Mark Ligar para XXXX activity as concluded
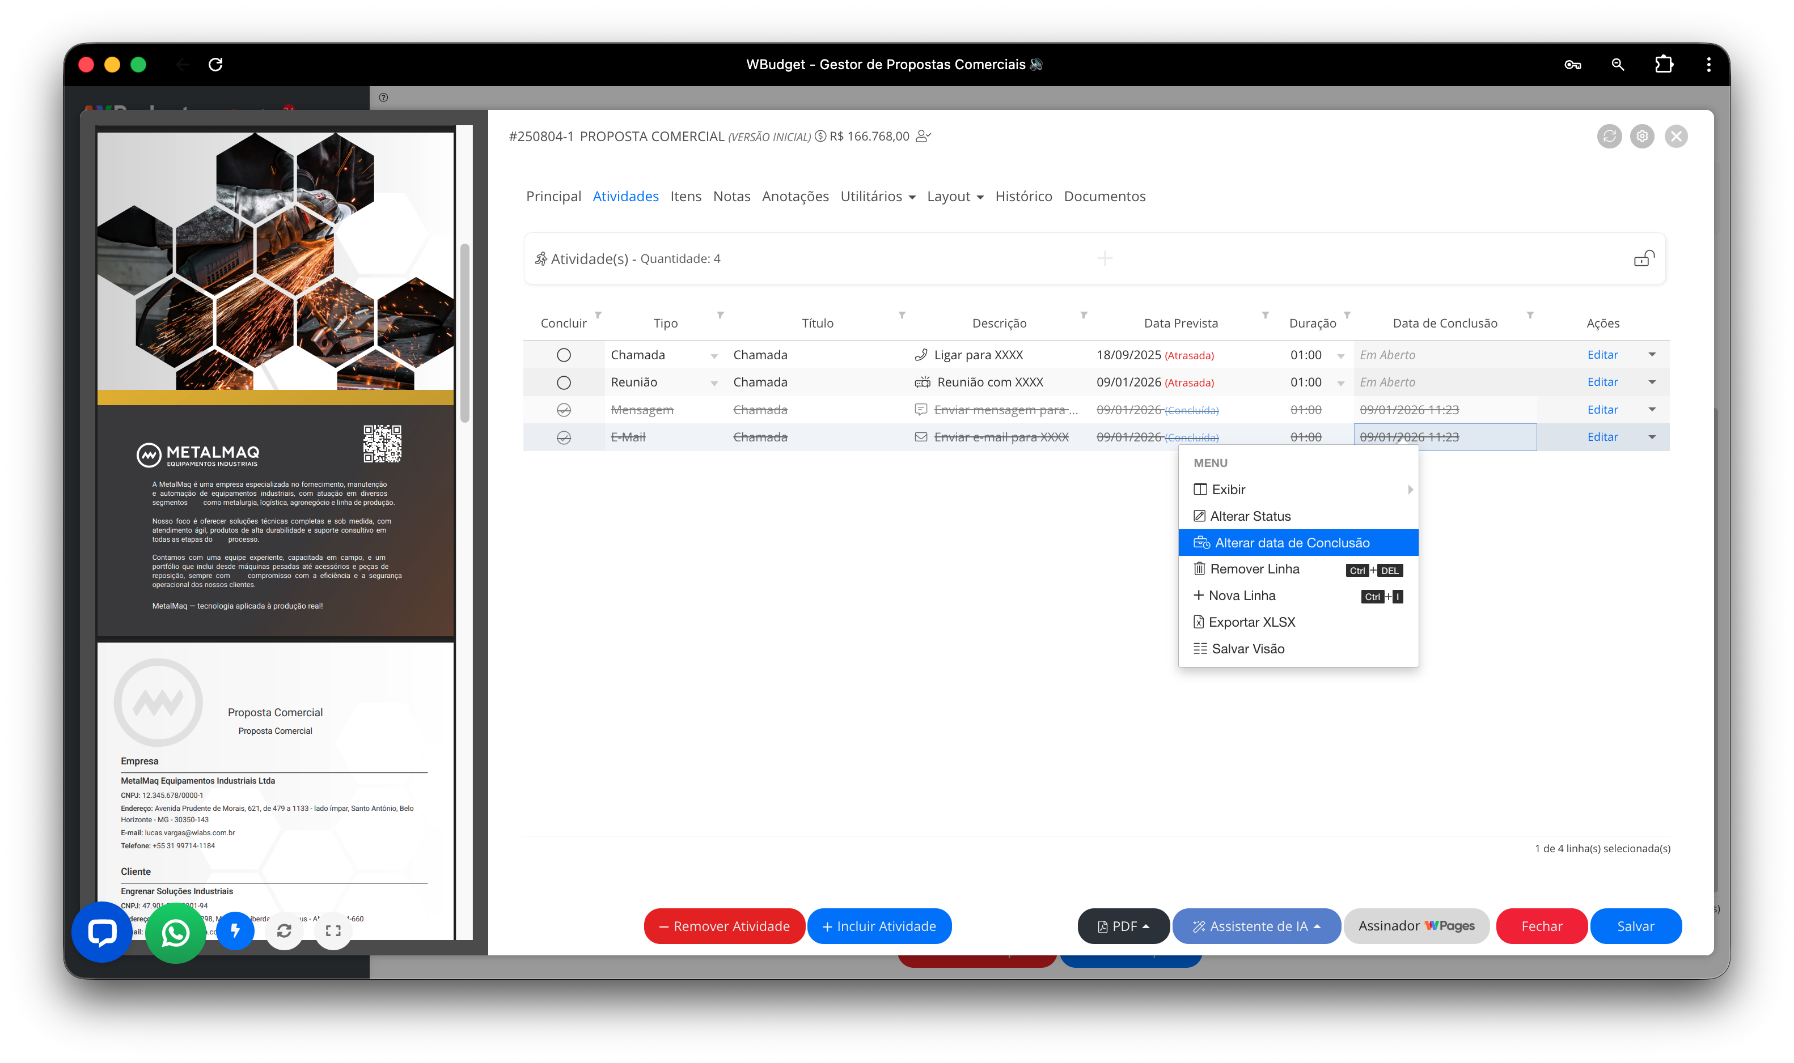This screenshot has width=1794, height=1063. pyautogui.click(x=564, y=355)
